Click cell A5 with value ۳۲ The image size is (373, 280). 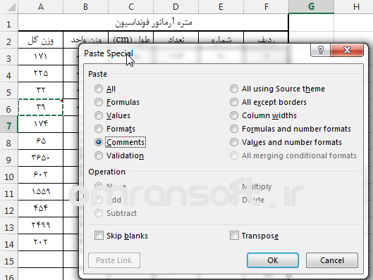point(41,91)
